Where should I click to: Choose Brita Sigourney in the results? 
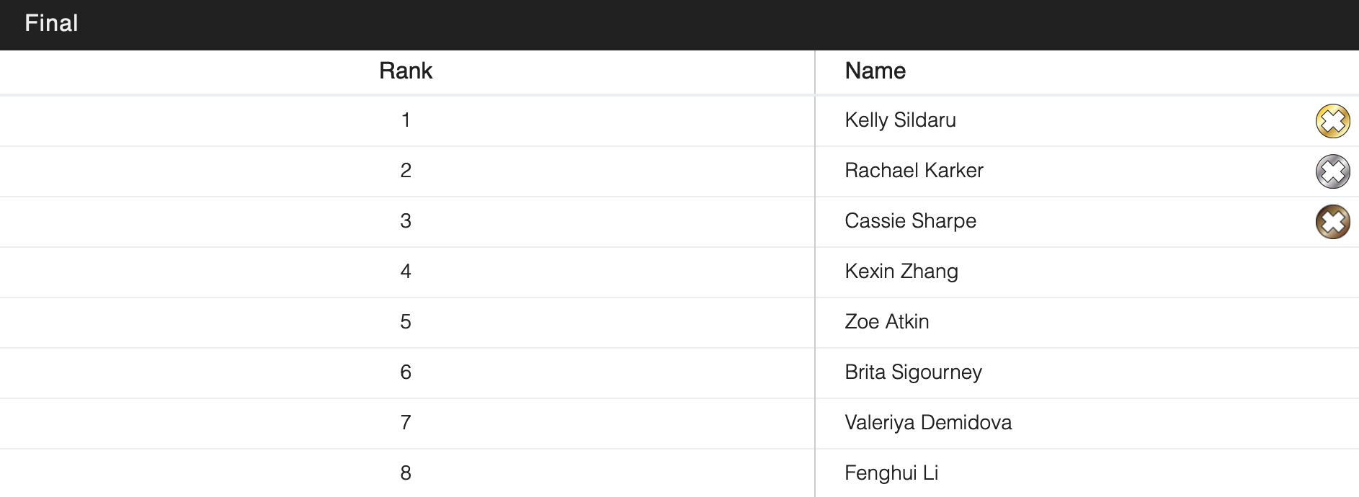pos(913,372)
